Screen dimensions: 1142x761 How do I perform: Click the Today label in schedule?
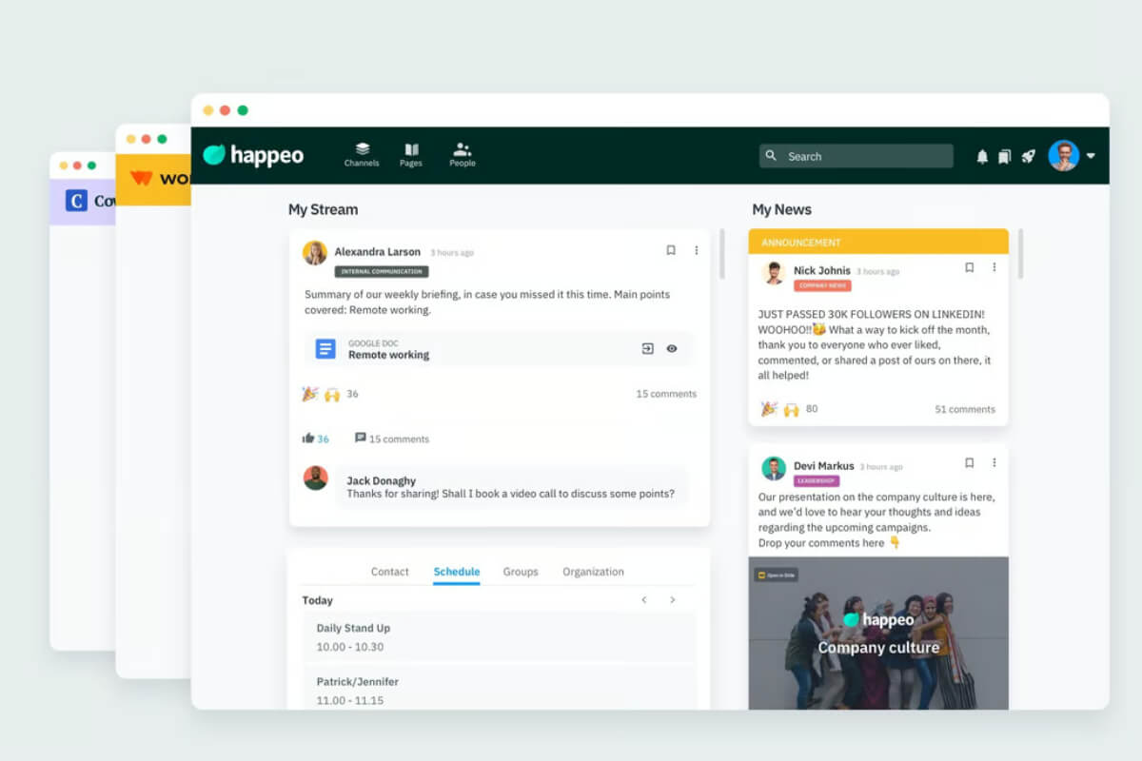[x=318, y=600]
